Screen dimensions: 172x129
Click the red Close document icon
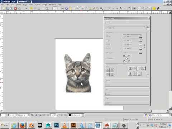point(15,8)
